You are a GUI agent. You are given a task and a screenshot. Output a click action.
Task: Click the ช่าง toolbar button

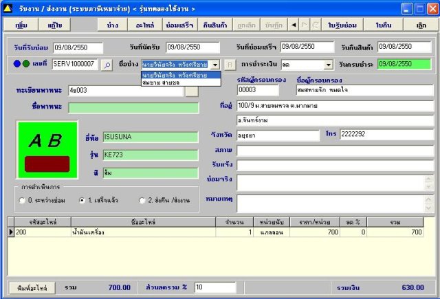112,25
